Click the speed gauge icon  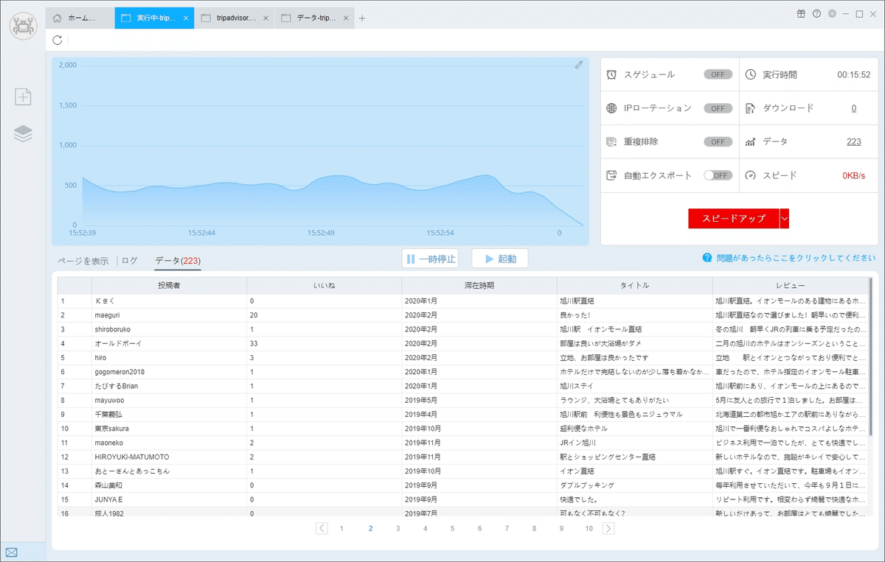click(x=751, y=175)
